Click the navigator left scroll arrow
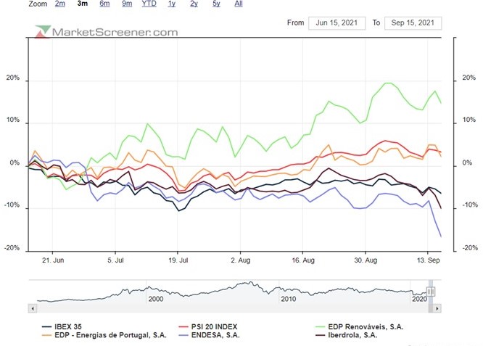The image size is (483, 346). pos(33,308)
